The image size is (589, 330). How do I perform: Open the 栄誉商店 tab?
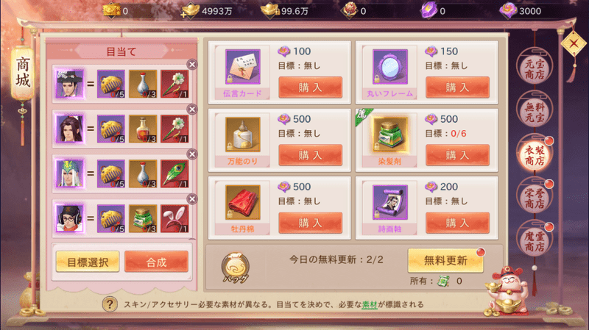coord(535,198)
